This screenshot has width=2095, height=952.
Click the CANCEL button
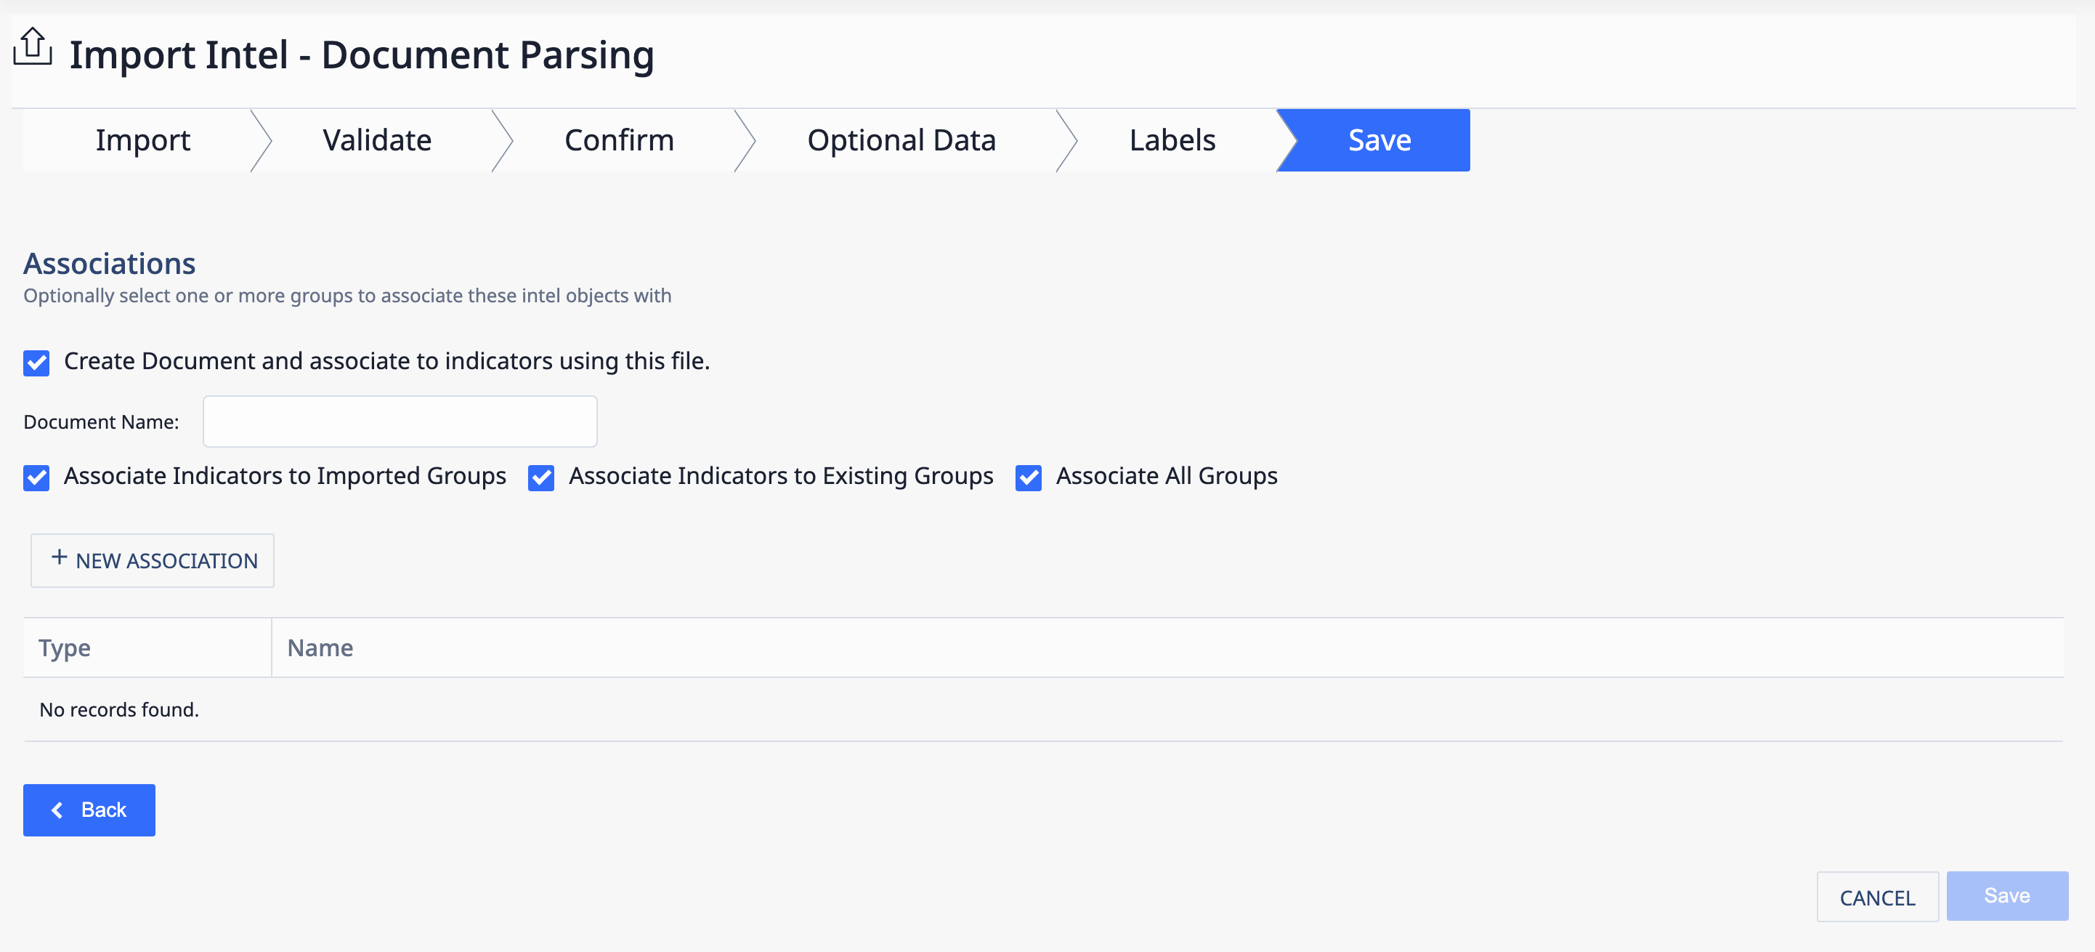[x=1878, y=897]
